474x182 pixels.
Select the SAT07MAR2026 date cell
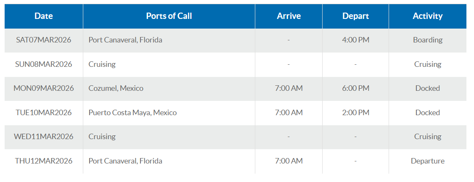(x=44, y=40)
